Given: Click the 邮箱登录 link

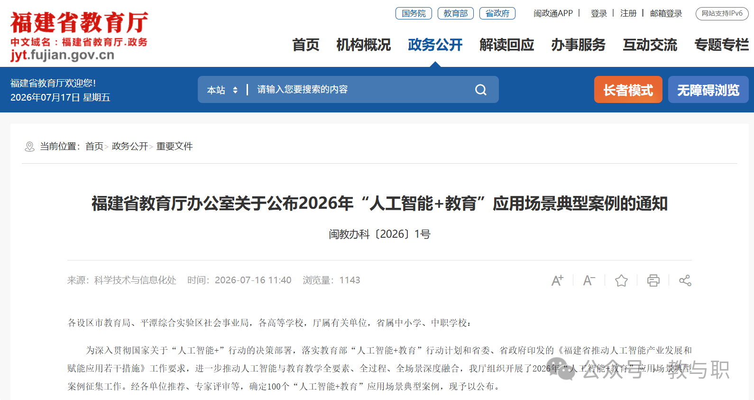Looking at the screenshot, I should (x=666, y=13).
